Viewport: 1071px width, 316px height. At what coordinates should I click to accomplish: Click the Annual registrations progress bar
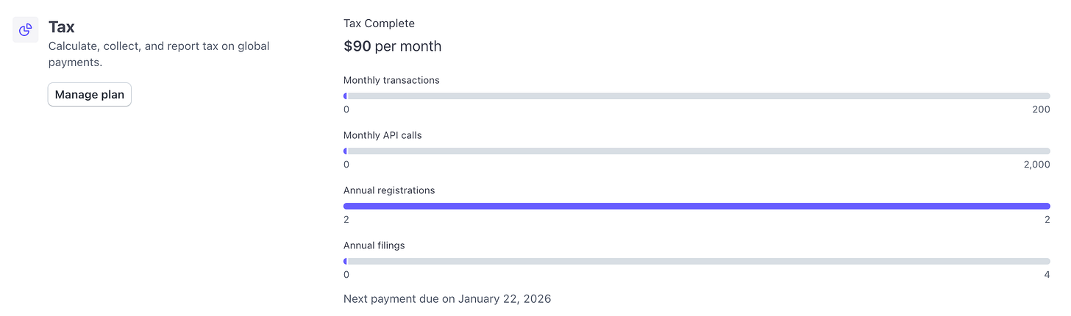[697, 207]
